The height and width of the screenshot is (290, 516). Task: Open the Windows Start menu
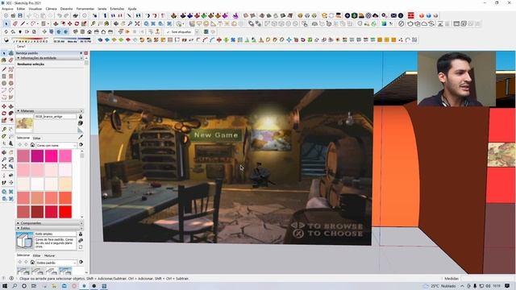(5, 286)
